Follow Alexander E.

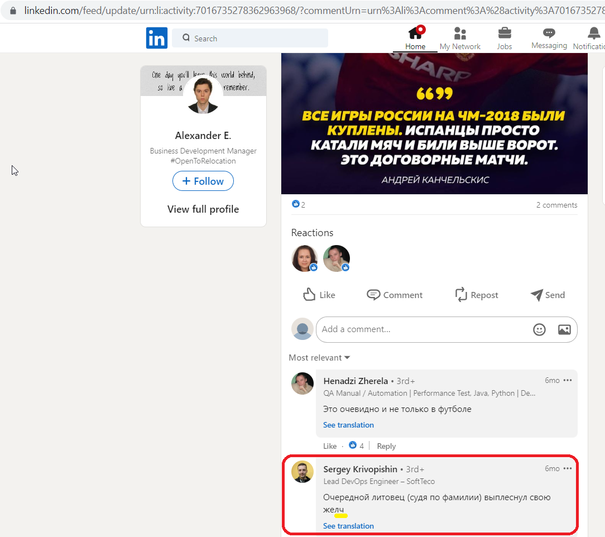[203, 181]
